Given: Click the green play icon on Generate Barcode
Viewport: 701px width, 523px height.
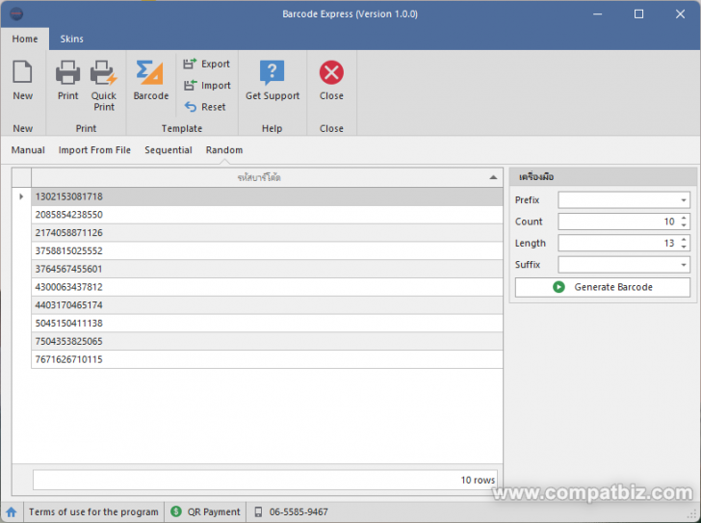Looking at the screenshot, I should [558, 287].
